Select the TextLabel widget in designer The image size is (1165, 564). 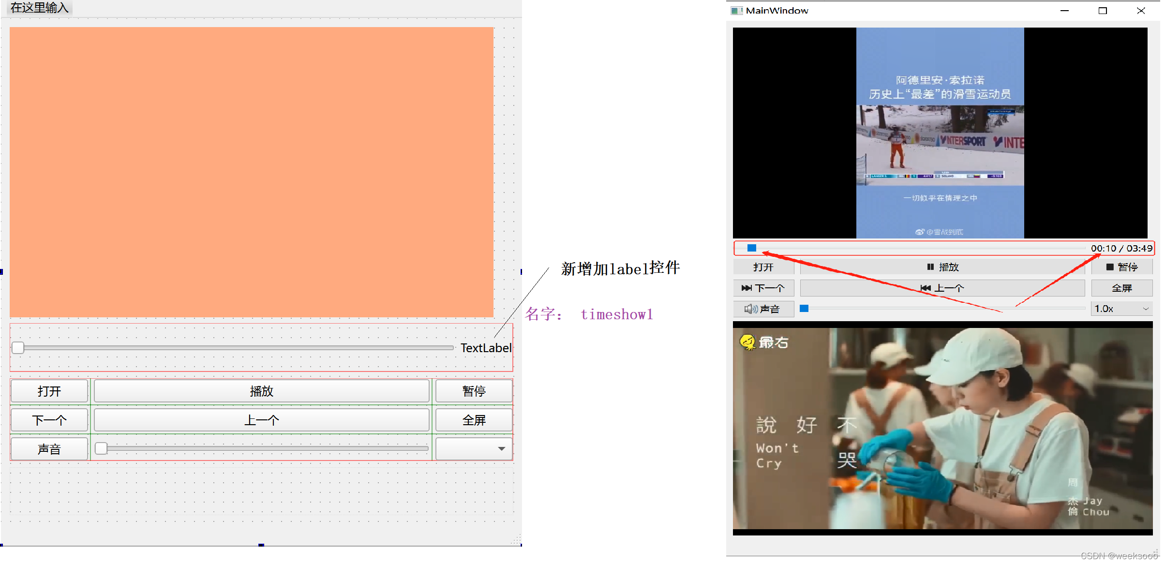tap(485, 348)
